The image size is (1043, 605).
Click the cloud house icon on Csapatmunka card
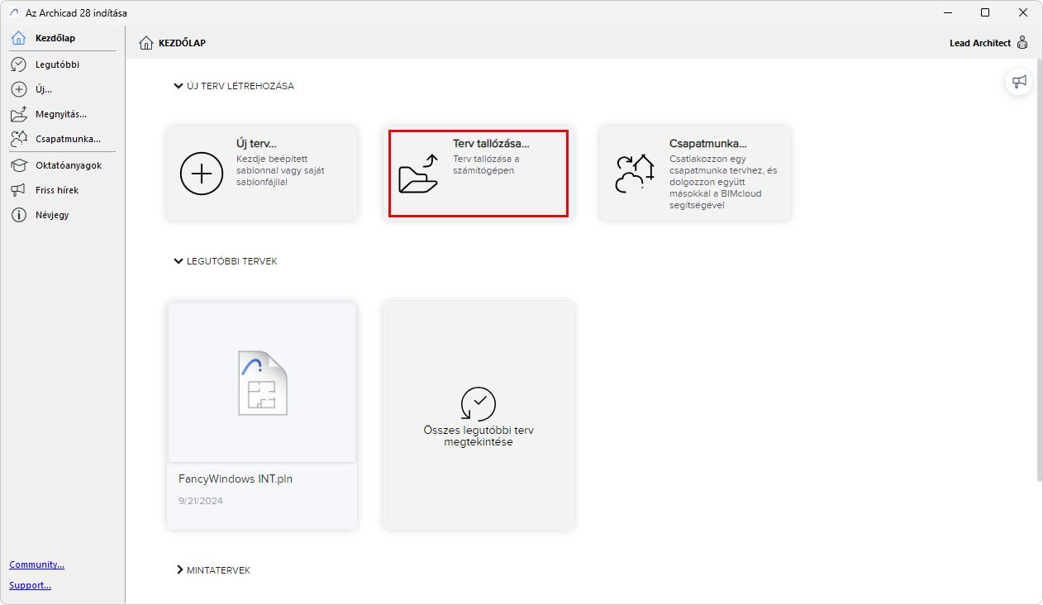[x=635, y=174]
